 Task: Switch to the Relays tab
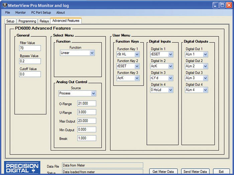coord(44,21)
